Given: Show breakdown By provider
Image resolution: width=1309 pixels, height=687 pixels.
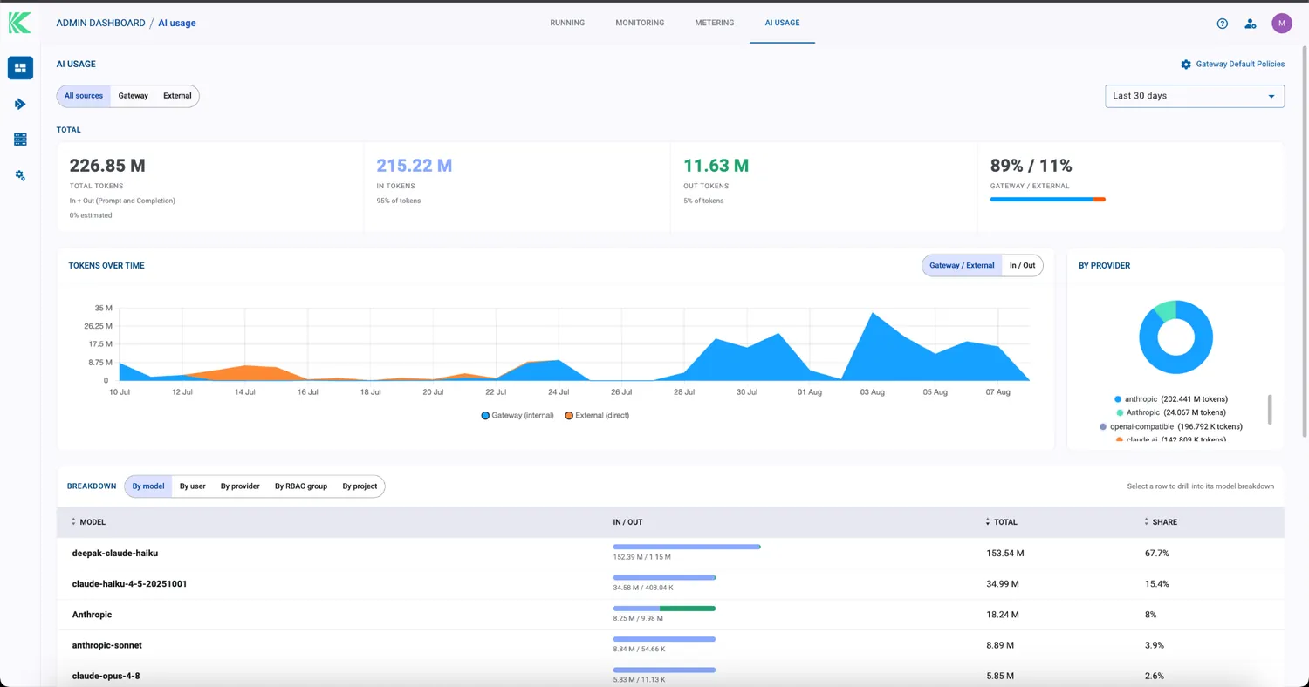Looking at the screenshot, I should (240, 486).
